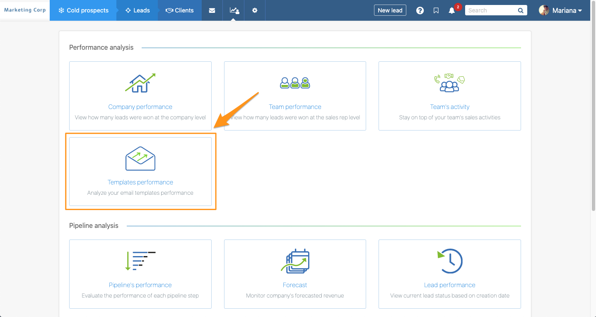
Task: Click the Company performance house chart icon
Action: (x=140, y=83)
